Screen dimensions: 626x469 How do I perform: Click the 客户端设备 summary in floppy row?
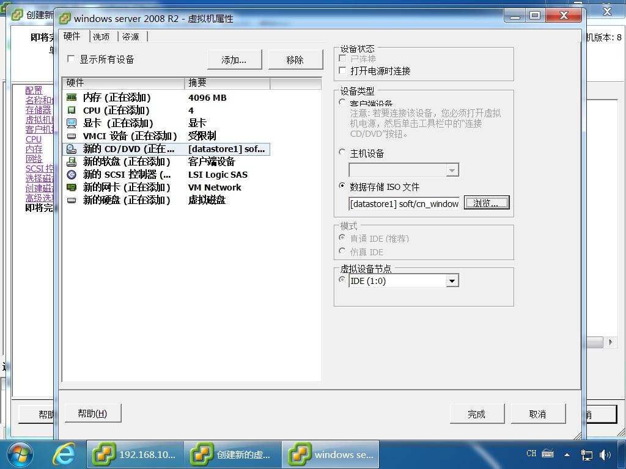[x=212, y=161]
